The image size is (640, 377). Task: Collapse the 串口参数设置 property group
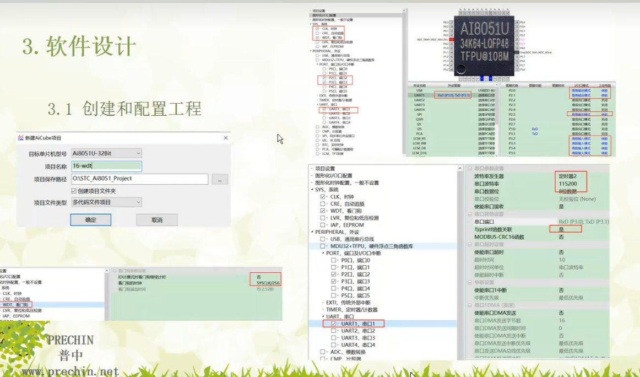point(471,168)
